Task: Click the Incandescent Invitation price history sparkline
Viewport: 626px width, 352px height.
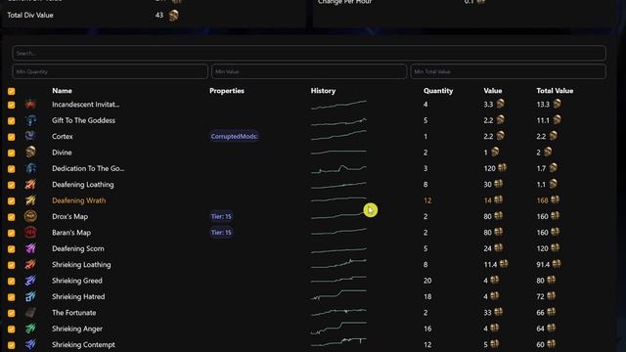Action: pyautogui.click(x=338, y=105)
